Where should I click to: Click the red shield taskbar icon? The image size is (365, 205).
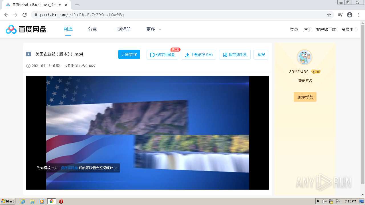61,201
